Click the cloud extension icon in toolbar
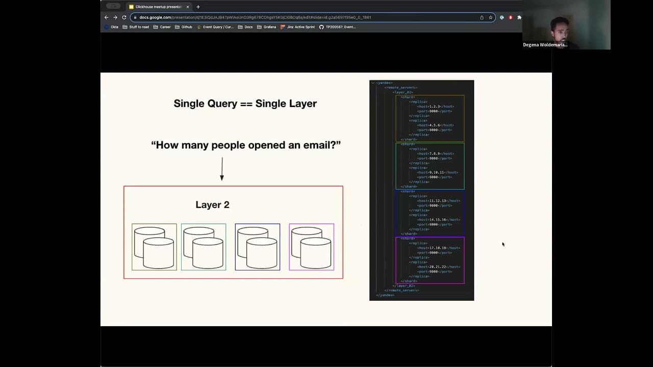Viewport: 653px width, 367px height. coord(502,17)
